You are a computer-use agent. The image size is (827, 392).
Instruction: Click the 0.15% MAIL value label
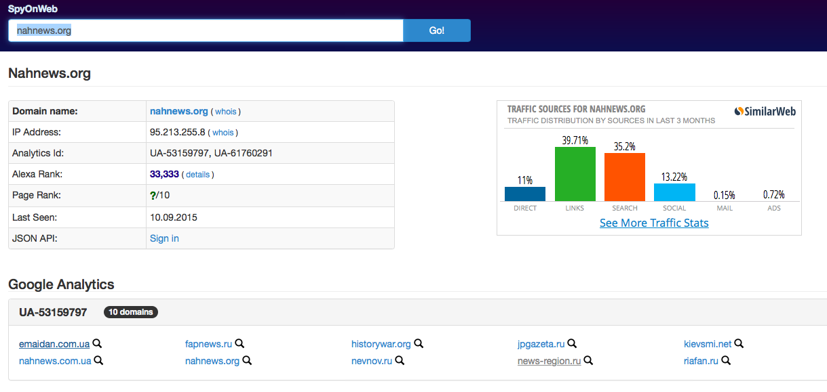tap(725, 195)
